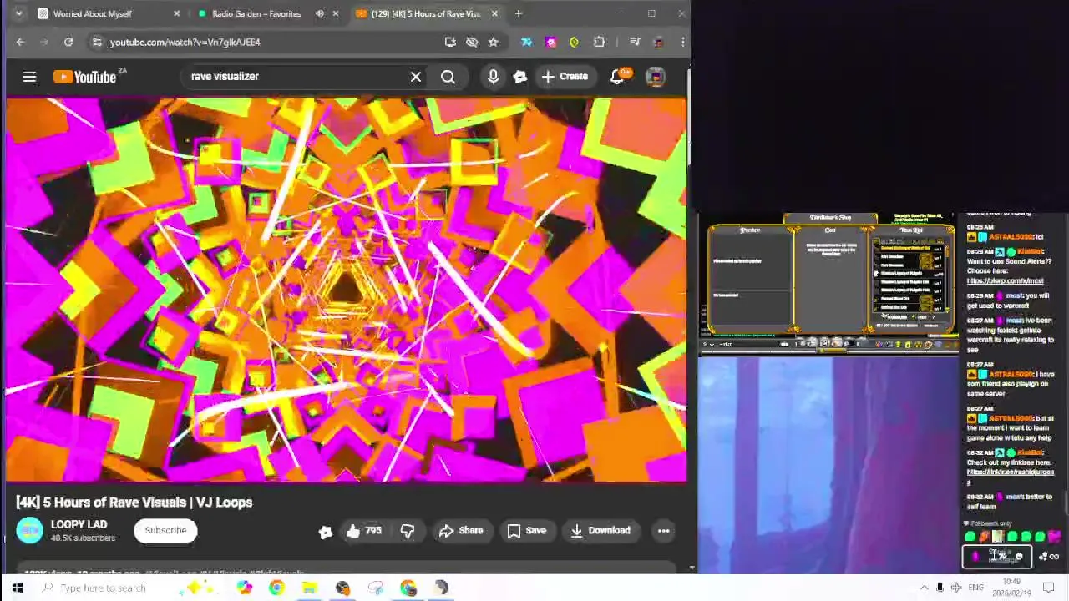Go to the YouTube home logo

pyautogui.click(x=85, y=77)
